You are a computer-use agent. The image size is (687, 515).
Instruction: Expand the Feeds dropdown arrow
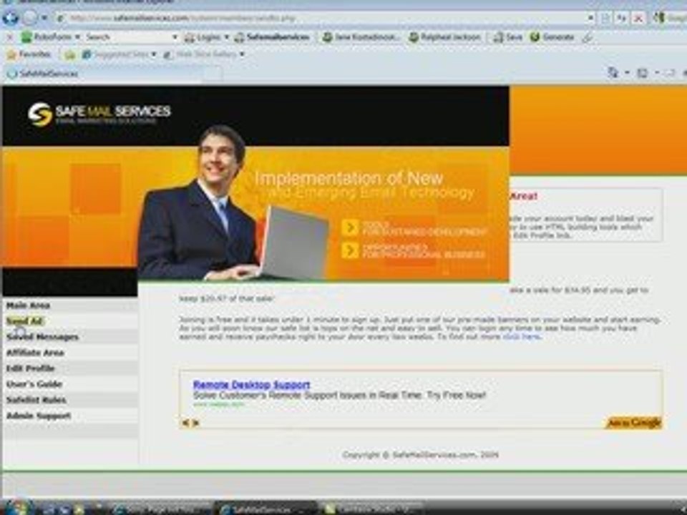[656, 73]
